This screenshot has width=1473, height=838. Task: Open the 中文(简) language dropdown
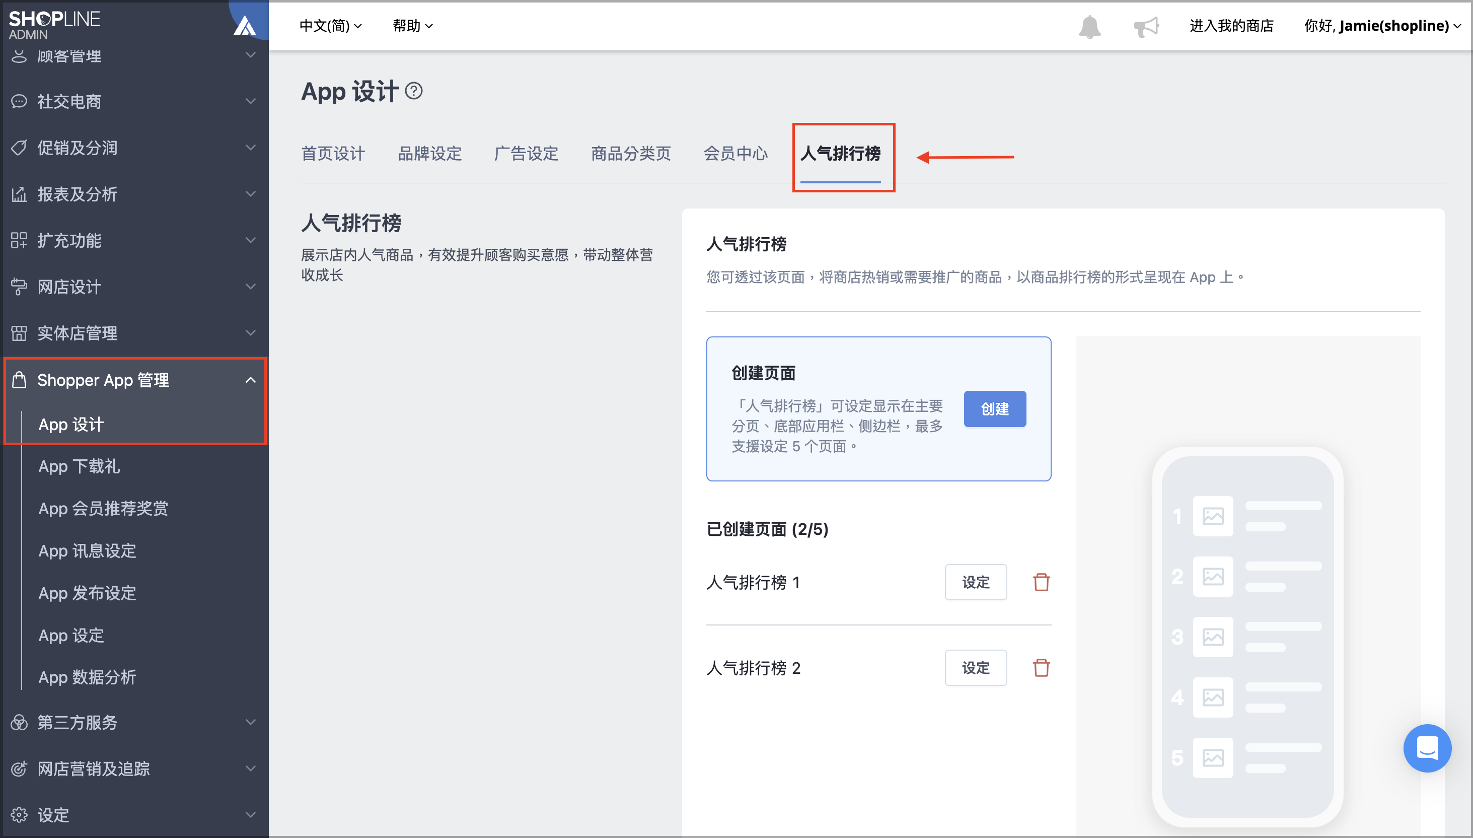point(331,26)
